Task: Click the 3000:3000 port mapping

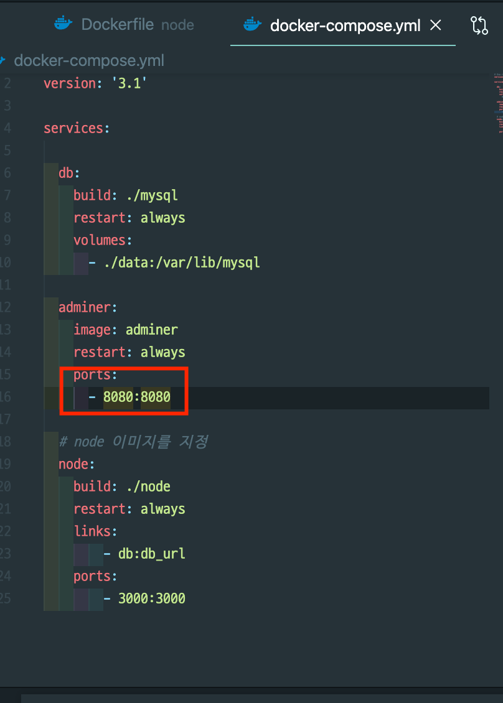Action: point(152,598)
